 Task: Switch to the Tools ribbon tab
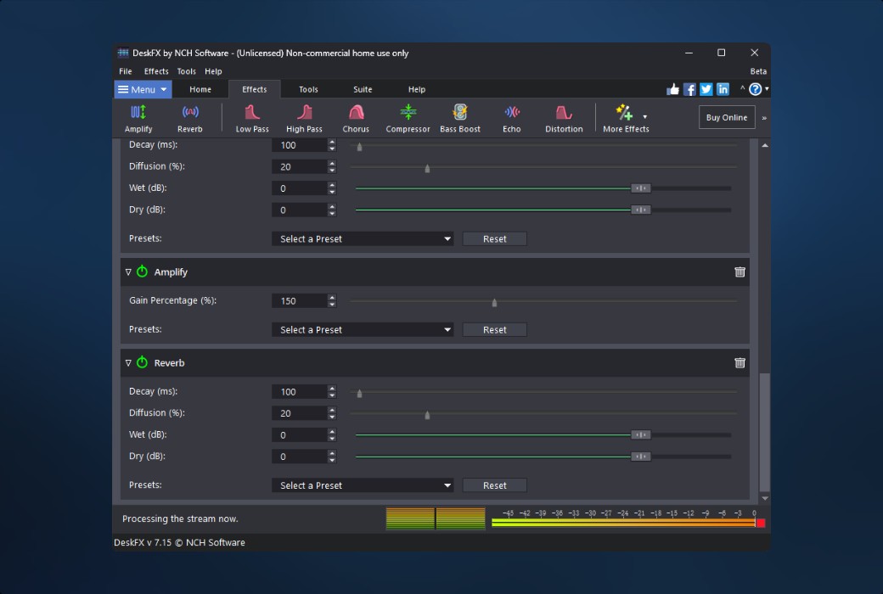[308, 90]
